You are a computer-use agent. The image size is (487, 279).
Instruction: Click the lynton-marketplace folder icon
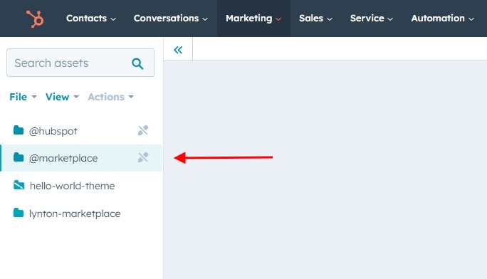pos(19,213)
